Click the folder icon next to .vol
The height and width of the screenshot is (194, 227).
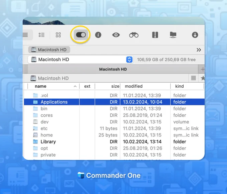point(35,95)
